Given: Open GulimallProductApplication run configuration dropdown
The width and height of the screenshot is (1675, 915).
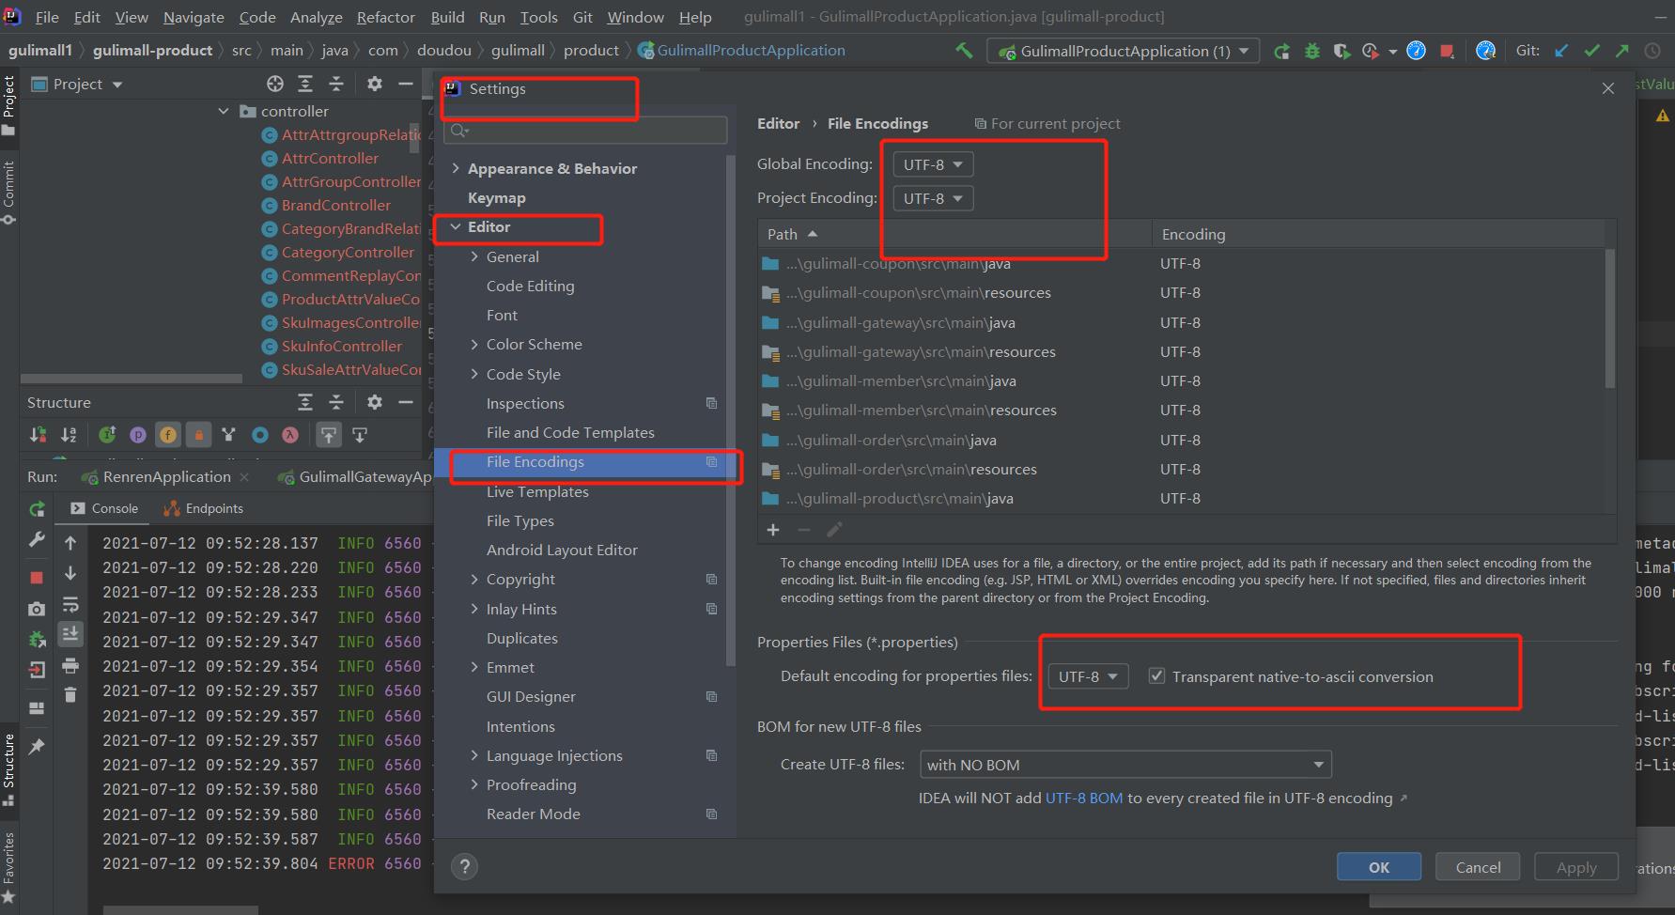Looking at the screenshot, I should click(1123, 51).
